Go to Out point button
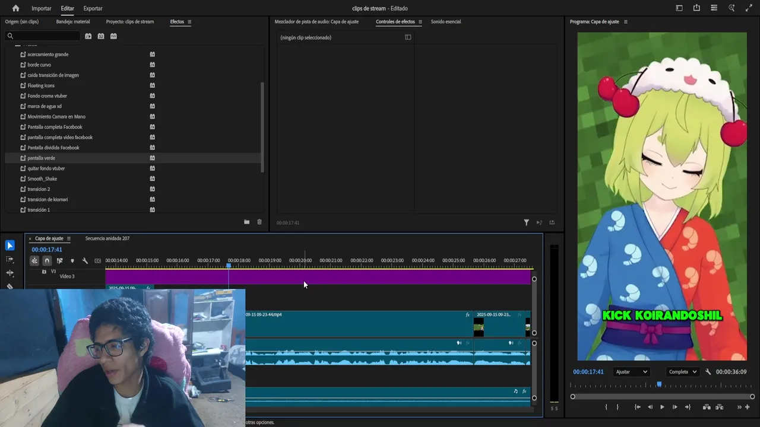The image size is (760, 427). 688,407
